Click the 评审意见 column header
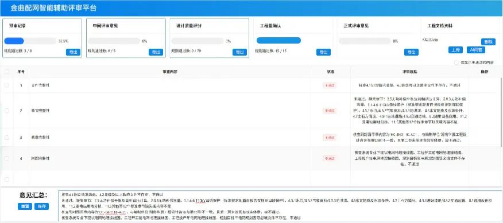The image size is (503, 223). point(409,72)
